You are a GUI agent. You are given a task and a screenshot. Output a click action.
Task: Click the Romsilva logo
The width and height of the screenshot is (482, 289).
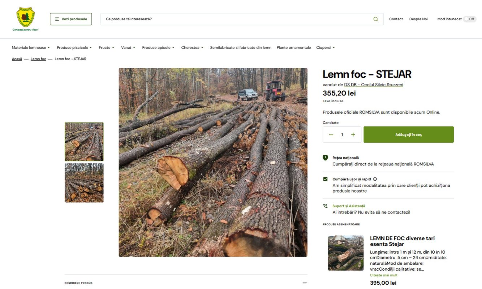26,19
